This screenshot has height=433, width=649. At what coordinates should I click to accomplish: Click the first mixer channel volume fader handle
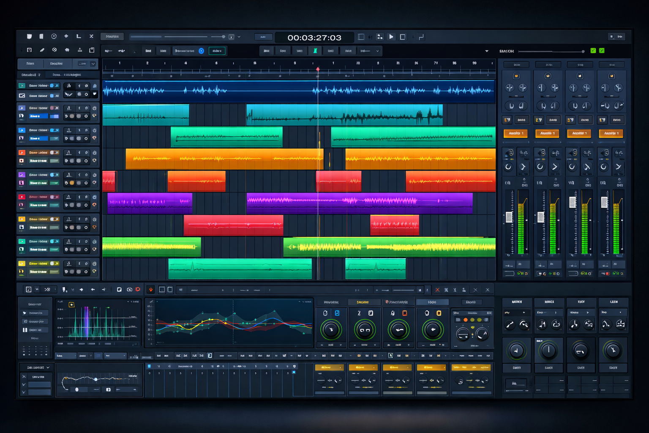pyautogui.click(x=509, y=217)
